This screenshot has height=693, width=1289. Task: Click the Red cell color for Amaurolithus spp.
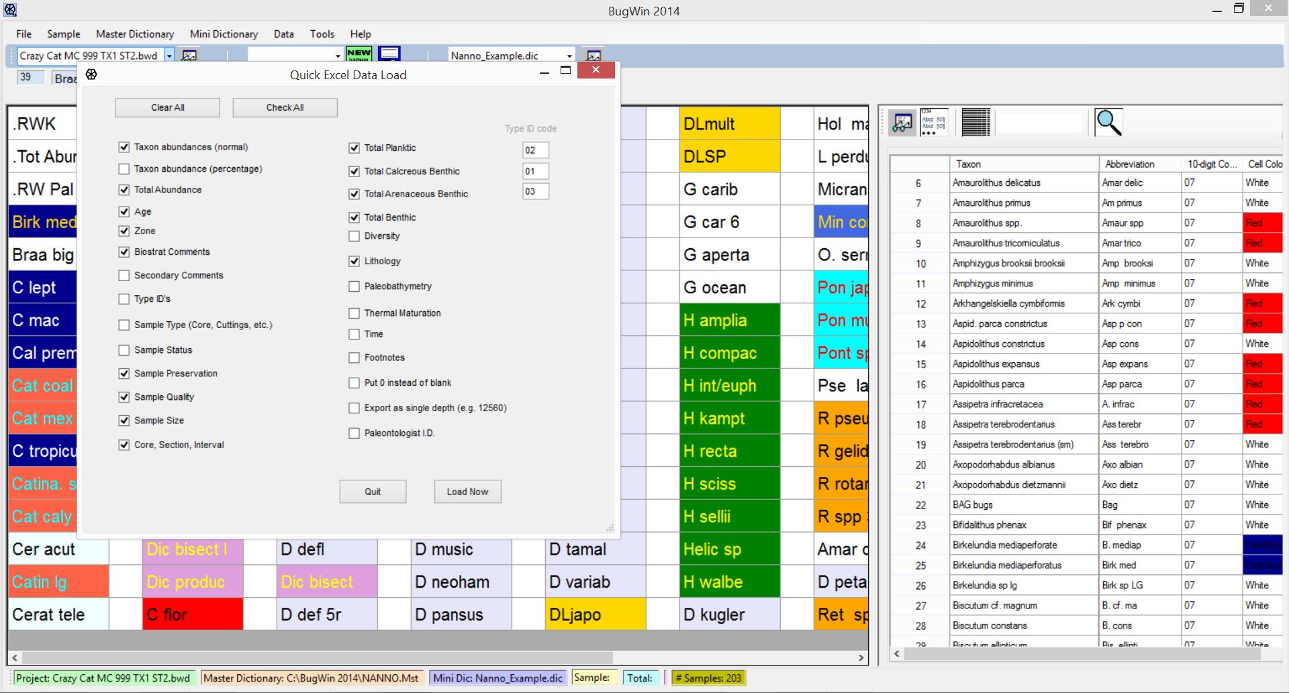click(x=1262, y=223)
